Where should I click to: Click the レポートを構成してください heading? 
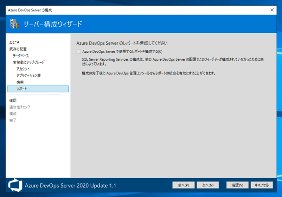coord(122,43)
